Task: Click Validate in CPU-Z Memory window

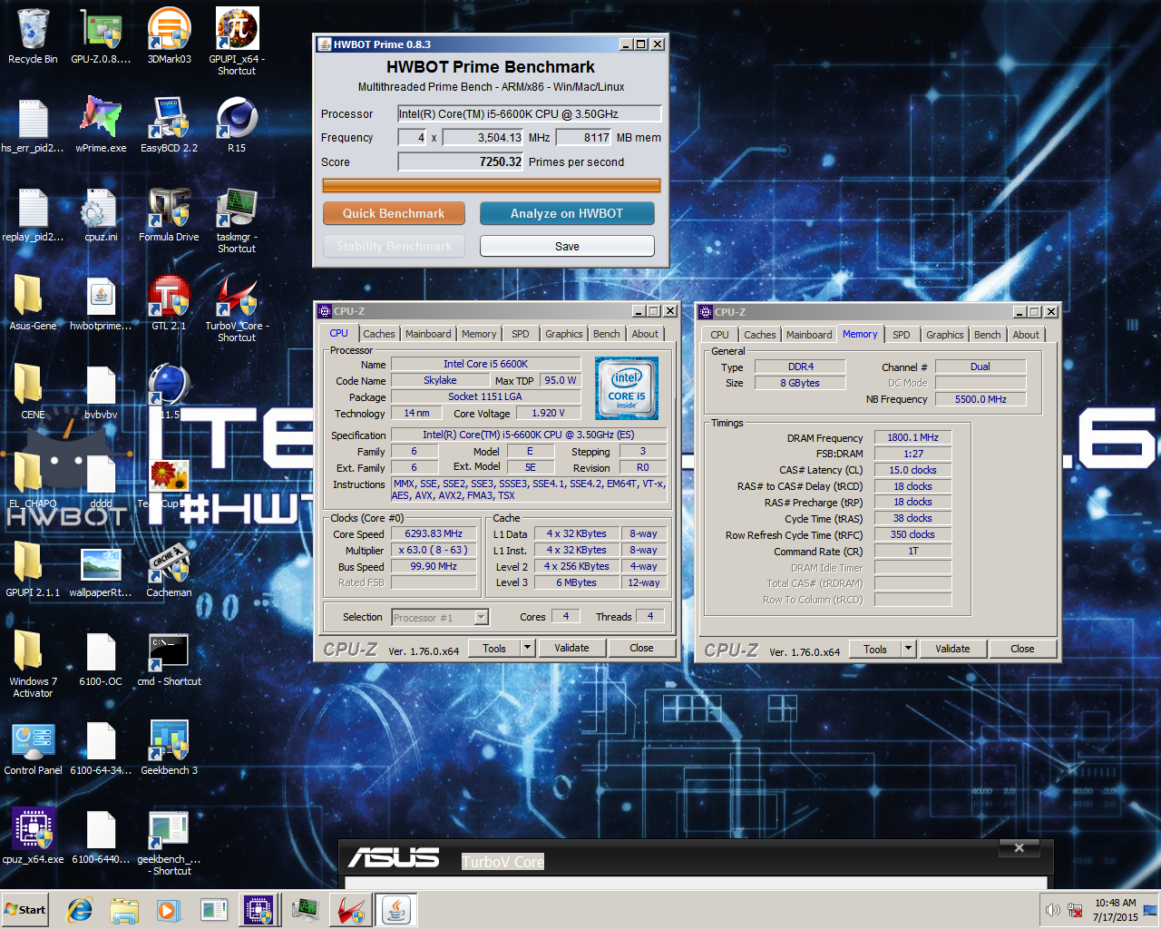Action: tap(952, 649)
